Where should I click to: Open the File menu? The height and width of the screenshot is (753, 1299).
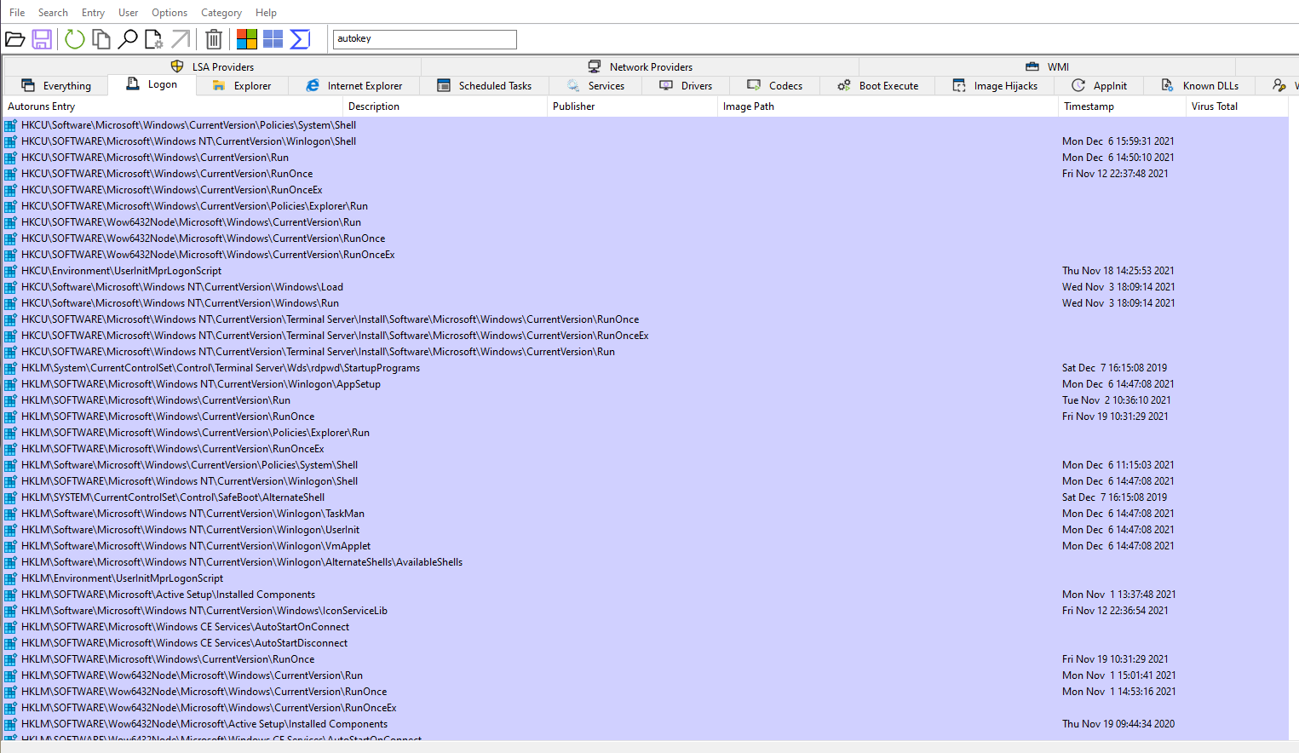click(17, 13)
